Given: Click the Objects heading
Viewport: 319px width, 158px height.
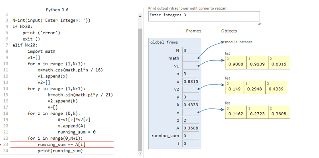Looking at the screenshot, I should (x=229, y=31).
